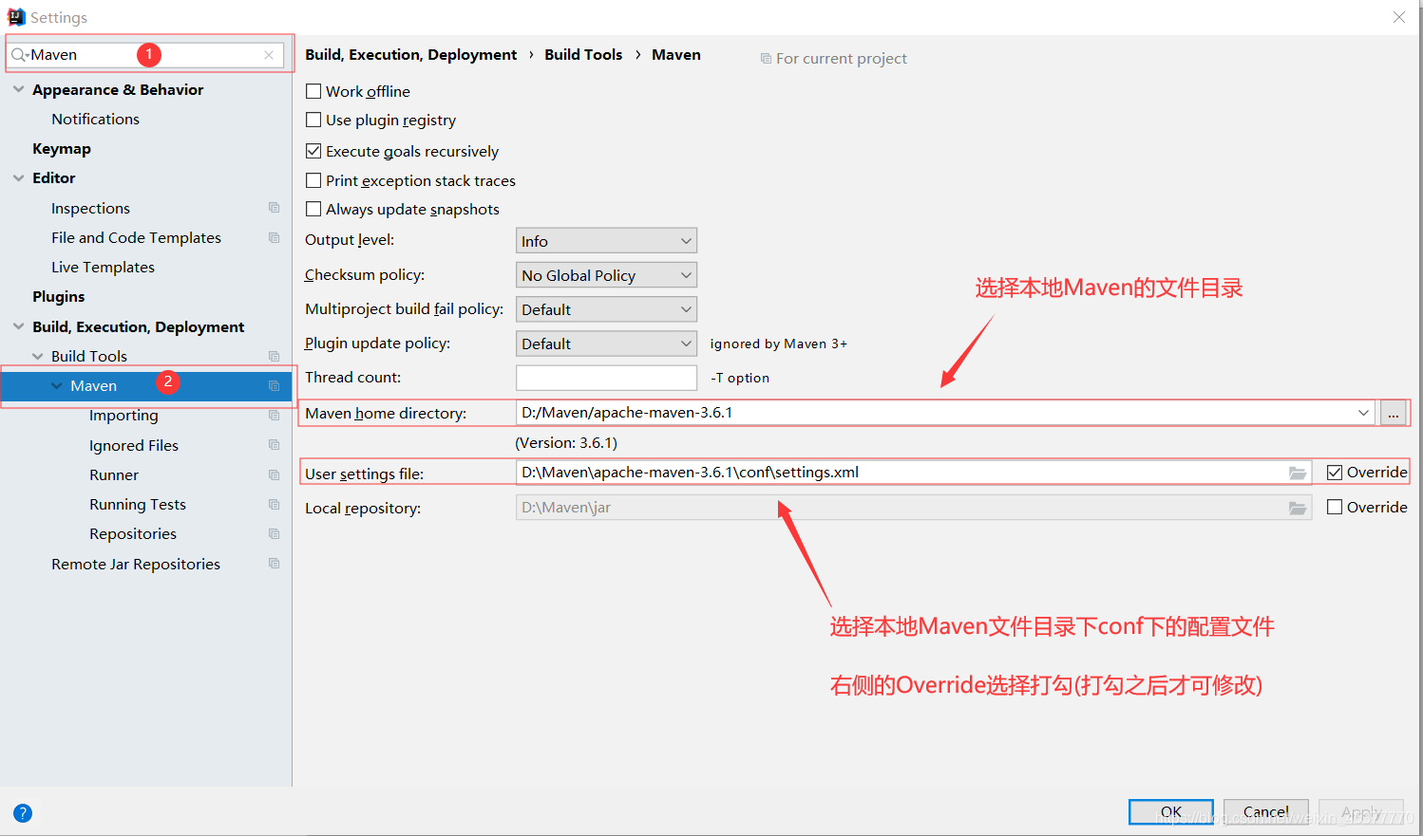The image size is (1423, 836).
Task: Collapse the Editor tree section
Action: point(18,177)
